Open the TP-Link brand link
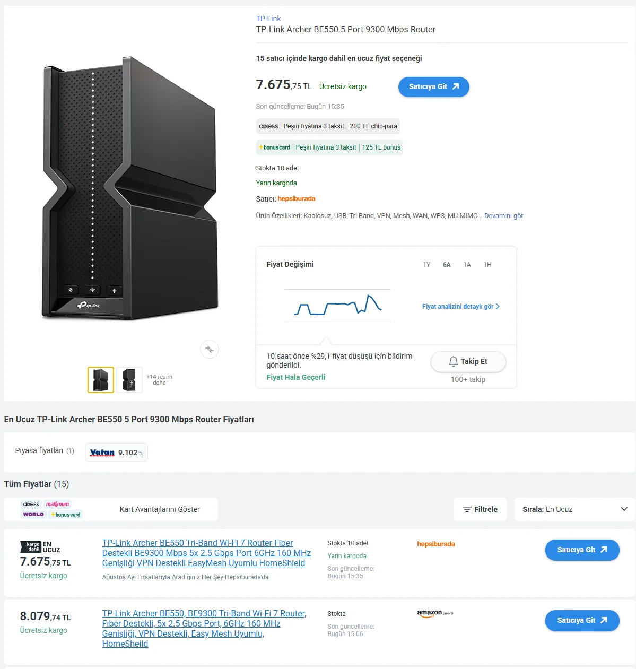636x669 pixels. click(268, 19)
